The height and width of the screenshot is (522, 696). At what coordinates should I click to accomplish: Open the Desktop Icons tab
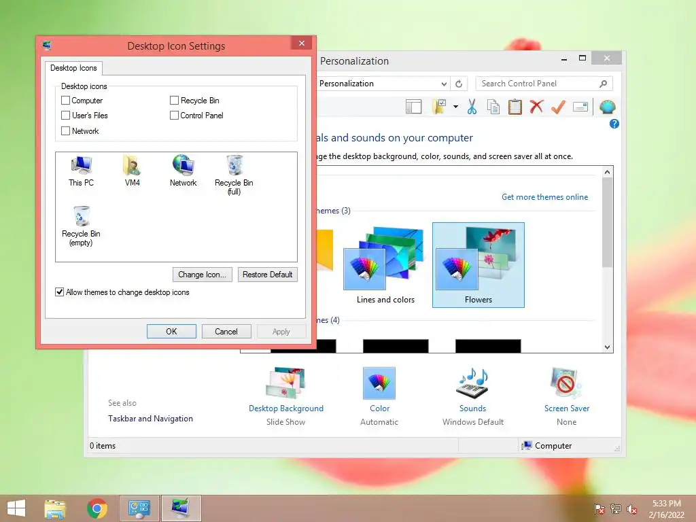pyautogui.click(x=73, y=68)
